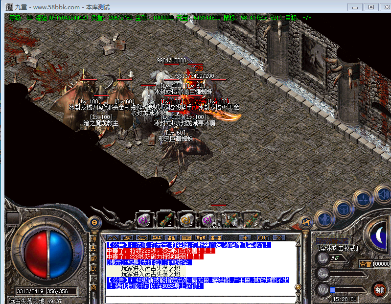Use the golden spiral stone in slot 3
The image size is (391, 304).
186,220
